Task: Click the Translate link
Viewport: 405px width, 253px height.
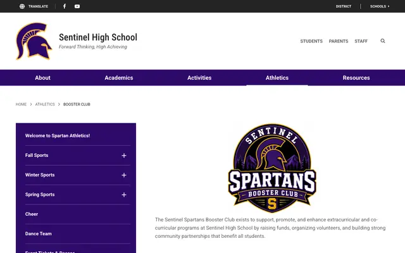Action: point(38,6)
